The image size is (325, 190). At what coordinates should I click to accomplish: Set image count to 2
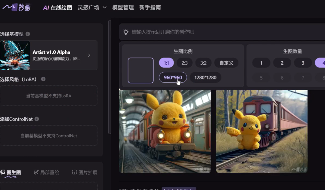282,63
